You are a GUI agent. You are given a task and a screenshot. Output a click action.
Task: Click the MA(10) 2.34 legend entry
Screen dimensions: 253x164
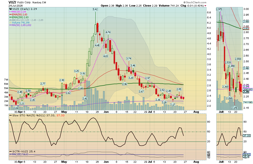click(17, 12)
